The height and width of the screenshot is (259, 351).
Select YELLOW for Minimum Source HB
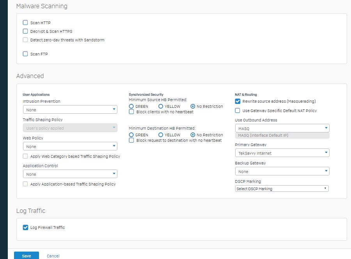coord(161,106)
